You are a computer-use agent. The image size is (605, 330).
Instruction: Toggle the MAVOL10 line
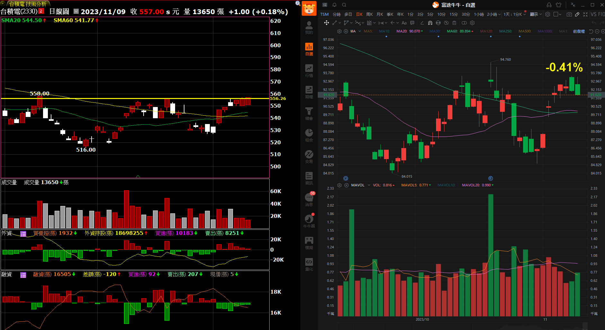(446, 185)
